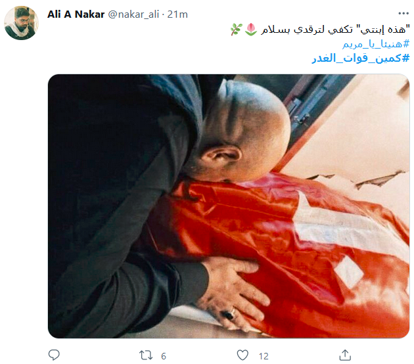Open the share upload arrow icon
Screen dimensions: 414x364
coord(345,355)
